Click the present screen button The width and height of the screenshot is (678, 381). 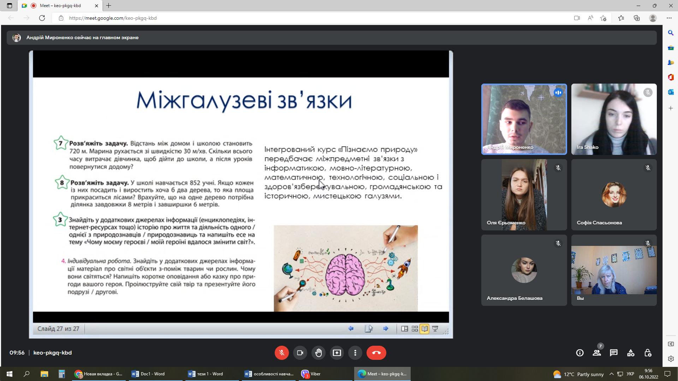(x=337, y=353)
